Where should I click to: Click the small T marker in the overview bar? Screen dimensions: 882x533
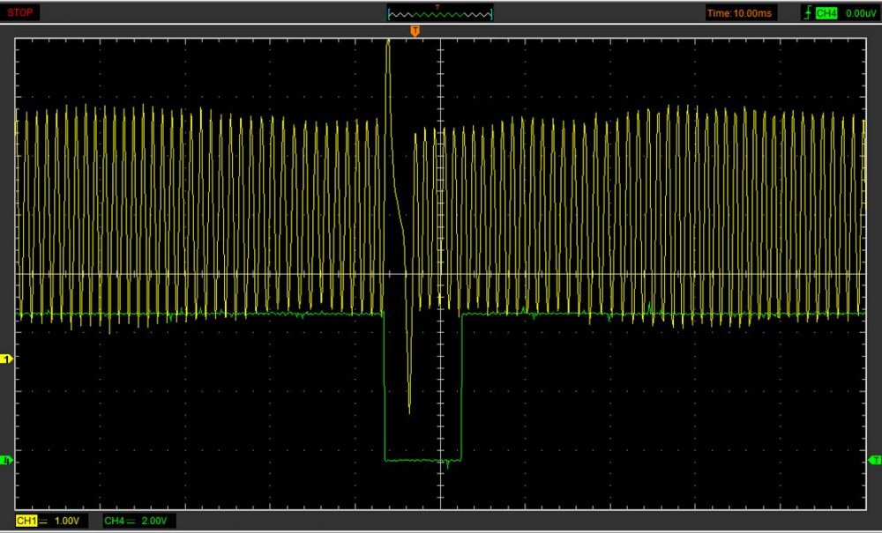point(437,6)
